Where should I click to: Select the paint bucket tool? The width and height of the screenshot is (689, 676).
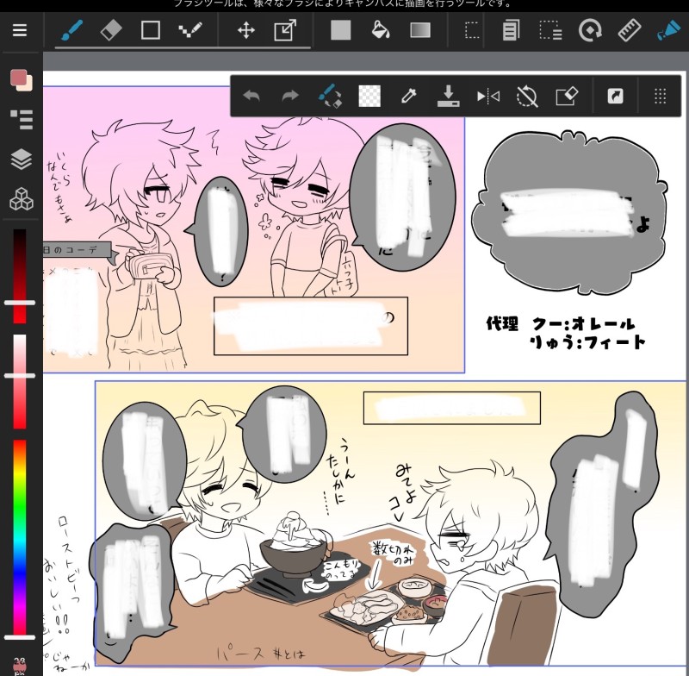pos(381,30)
